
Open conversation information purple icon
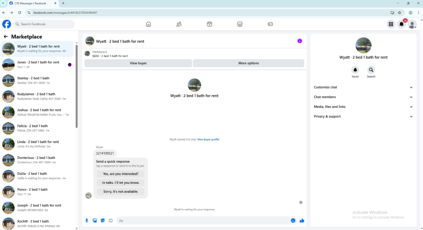pos(300,41)
